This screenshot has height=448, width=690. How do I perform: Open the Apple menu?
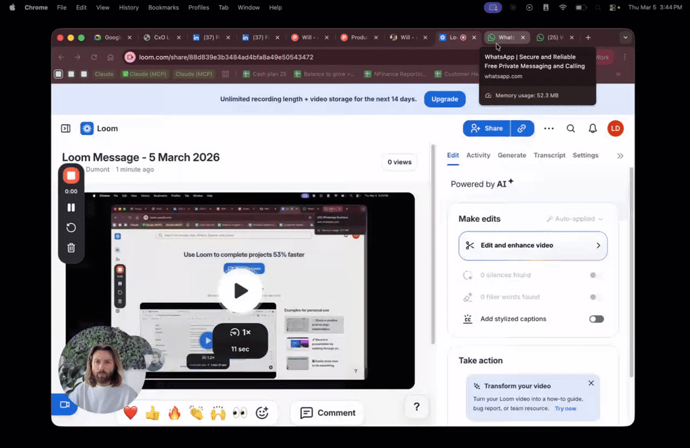point(12,7)
